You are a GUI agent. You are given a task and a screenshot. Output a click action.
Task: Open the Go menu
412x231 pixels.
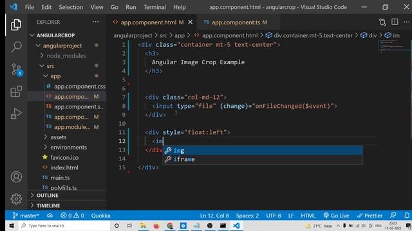coord(115,7)
